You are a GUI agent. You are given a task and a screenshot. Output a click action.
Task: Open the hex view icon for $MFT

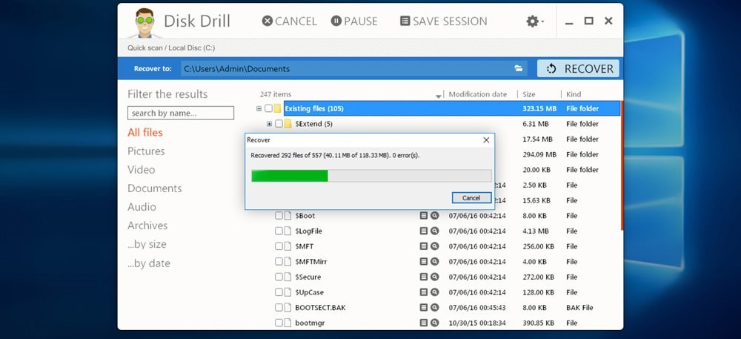pos(423,246)
